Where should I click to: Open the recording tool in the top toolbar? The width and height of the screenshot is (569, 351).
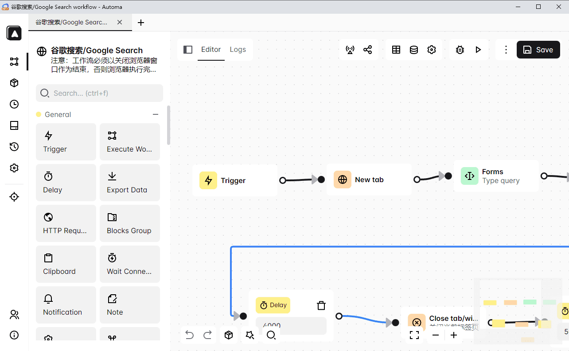pos(350,50)
